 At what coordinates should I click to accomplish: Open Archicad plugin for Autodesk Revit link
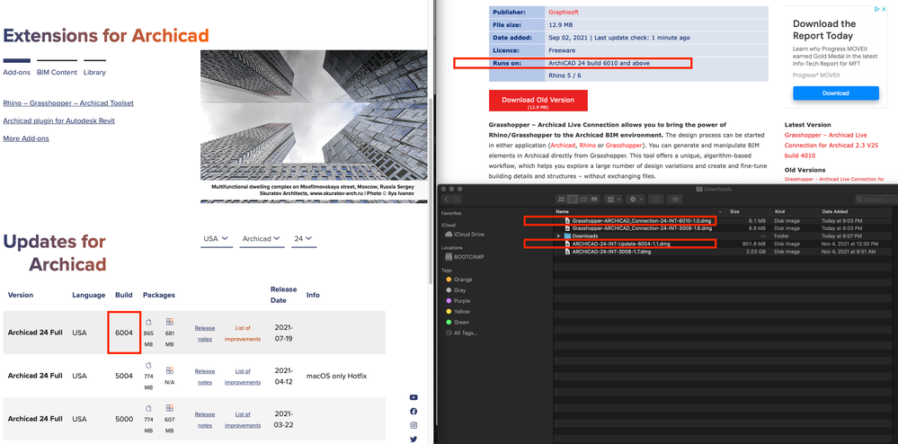pos(59,120)
